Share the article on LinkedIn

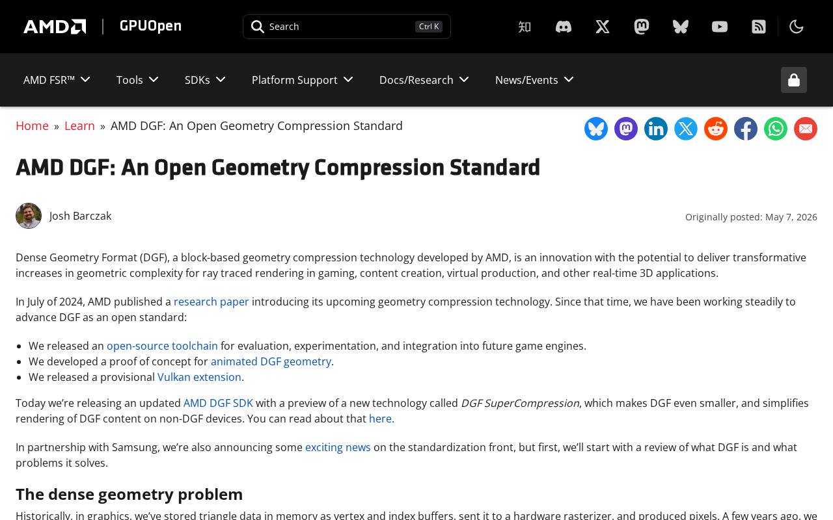tap(656, 129)
